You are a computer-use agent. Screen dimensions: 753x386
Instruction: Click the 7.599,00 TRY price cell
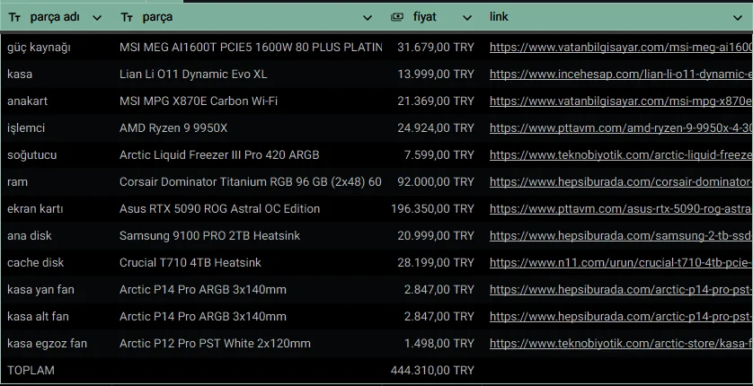pos(432,155)
